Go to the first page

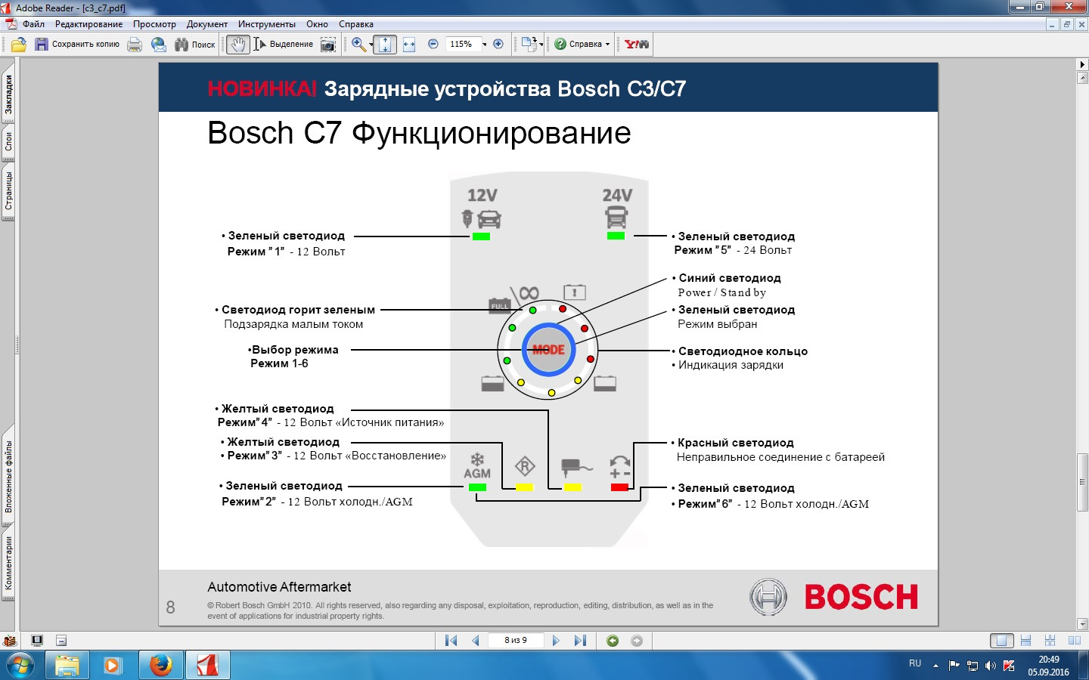tap(451, 641)
